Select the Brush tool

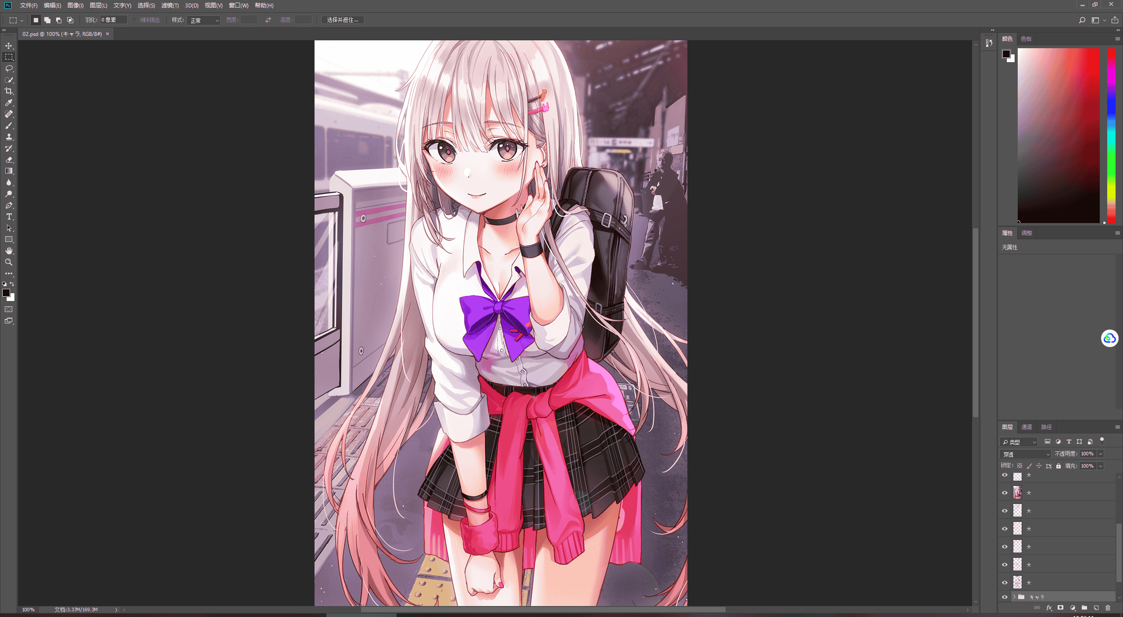(9, 125)
